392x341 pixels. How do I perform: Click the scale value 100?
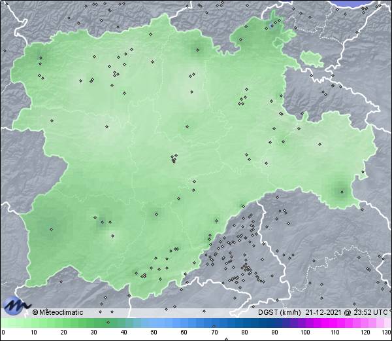point(305,332)
